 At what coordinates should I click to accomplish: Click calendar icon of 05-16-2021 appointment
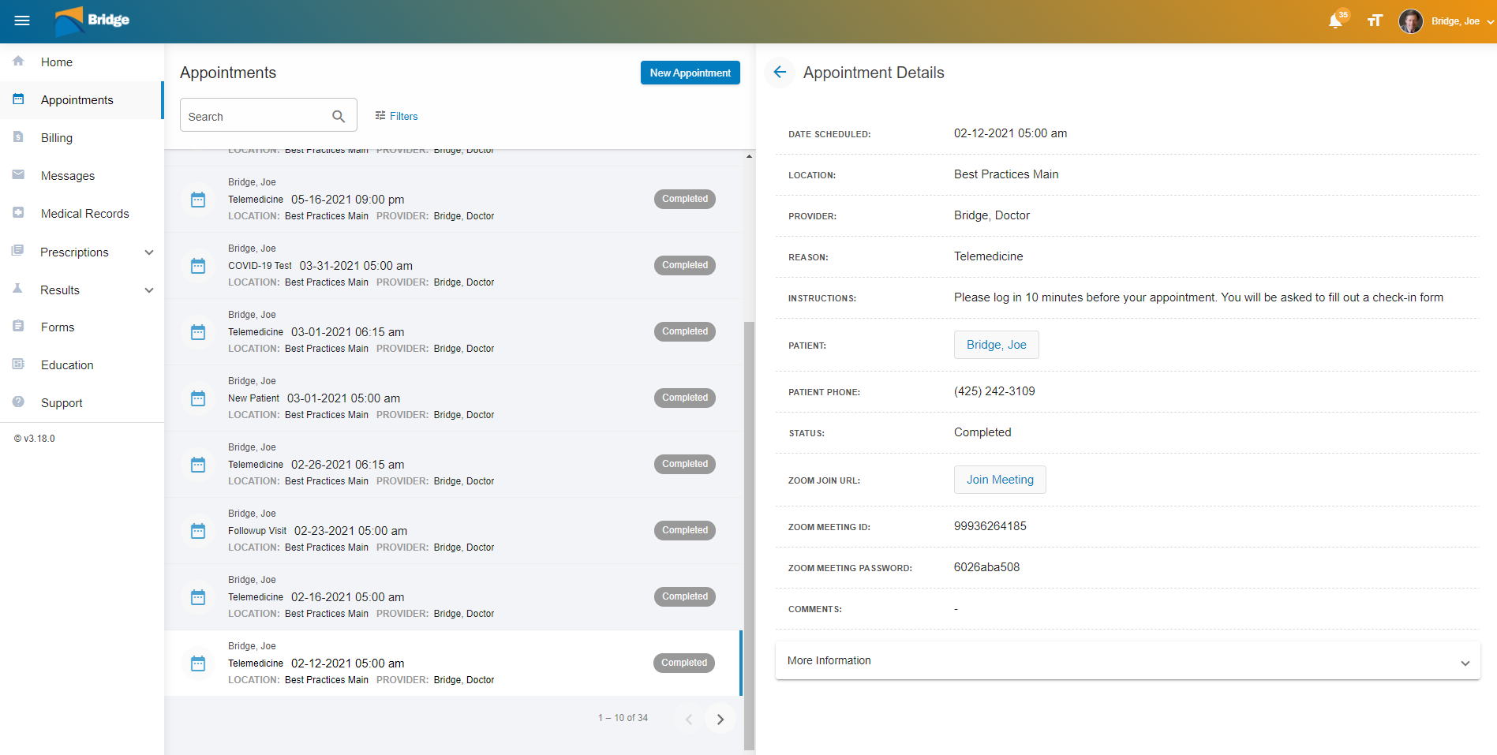click(x=198, y=200)
